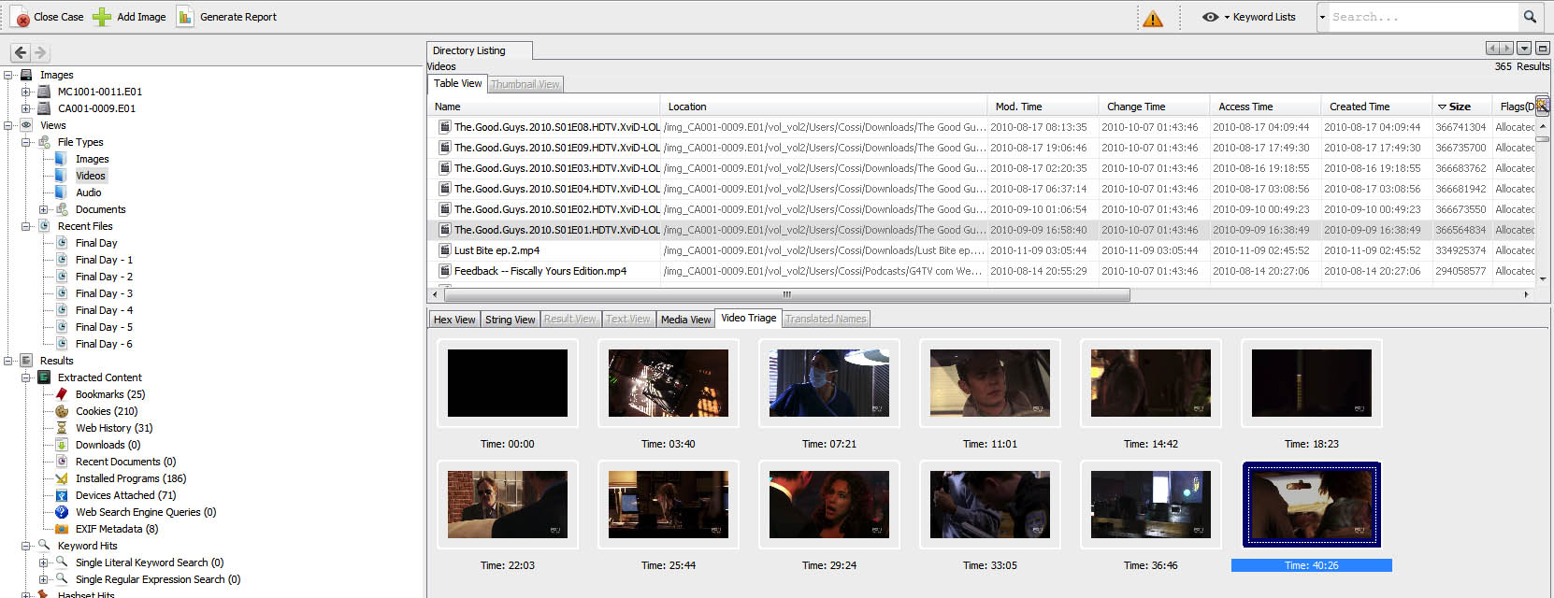Image resolution: width=1554 pixels, height=598 pixels.
Task: Collapse the Views tree node
Action: tap(8, 125)
